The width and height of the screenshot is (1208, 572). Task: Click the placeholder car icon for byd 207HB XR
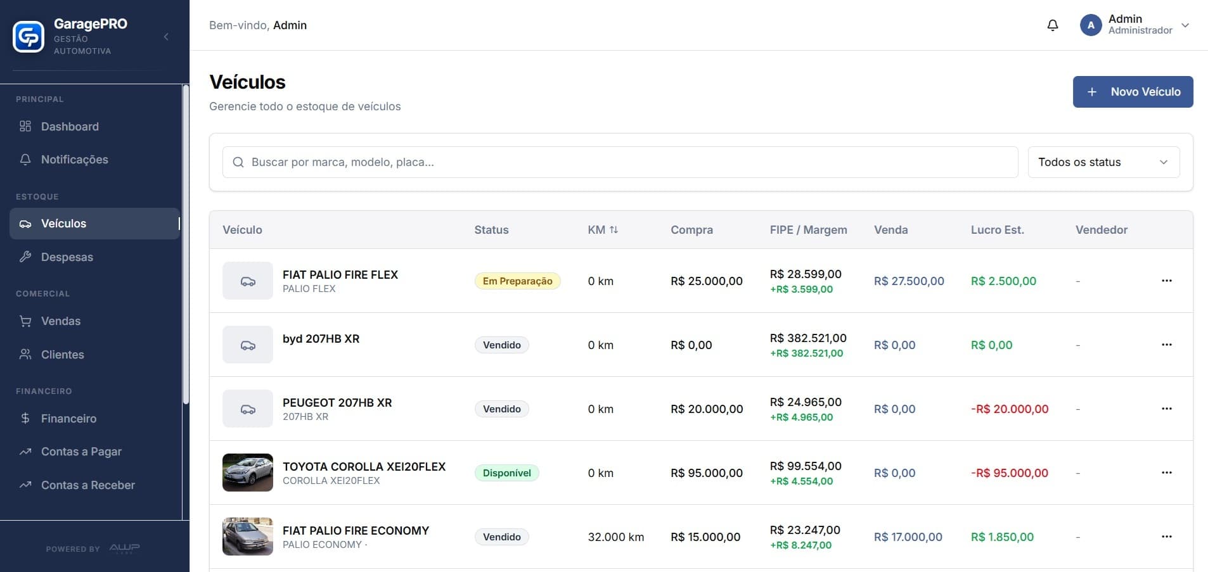click(x=248, y=345)
